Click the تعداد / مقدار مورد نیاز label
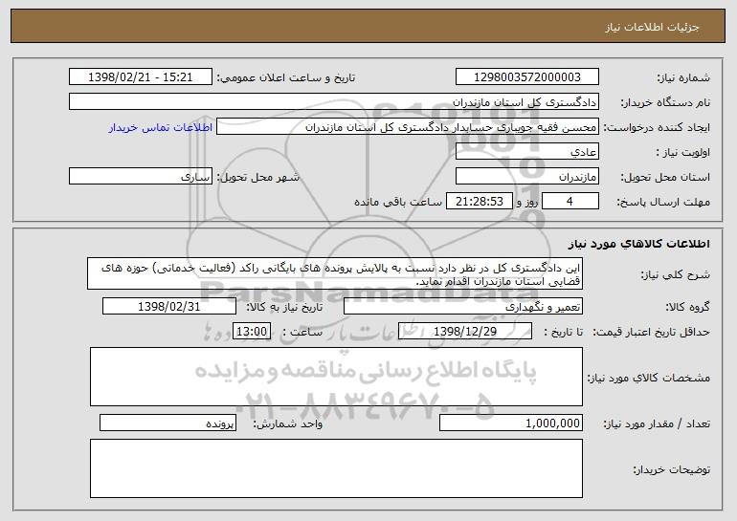 [657, 423]
